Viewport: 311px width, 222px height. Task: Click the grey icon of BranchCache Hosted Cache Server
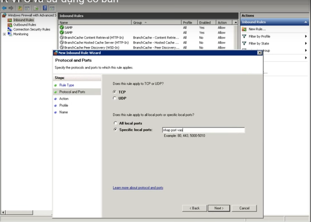(62, 42)
